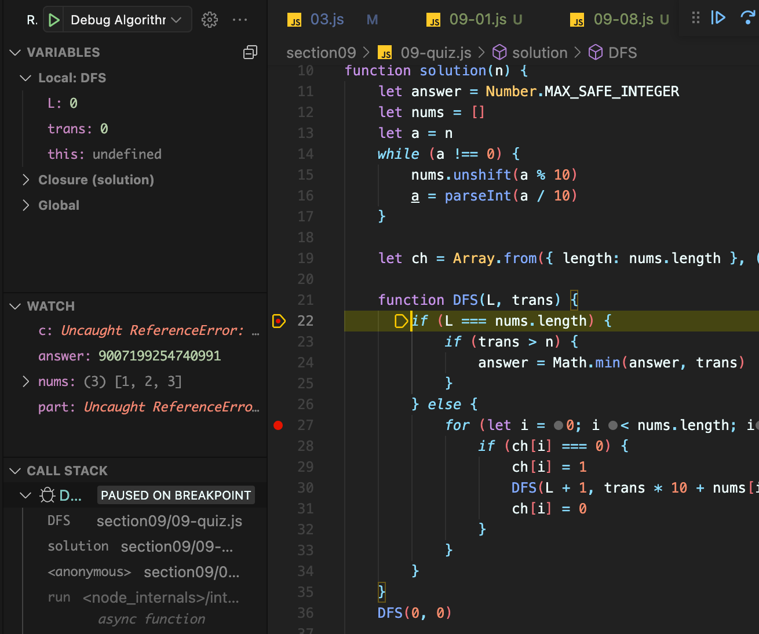
Task: Expand nums watch expression
Action: (x=25, y=382)
